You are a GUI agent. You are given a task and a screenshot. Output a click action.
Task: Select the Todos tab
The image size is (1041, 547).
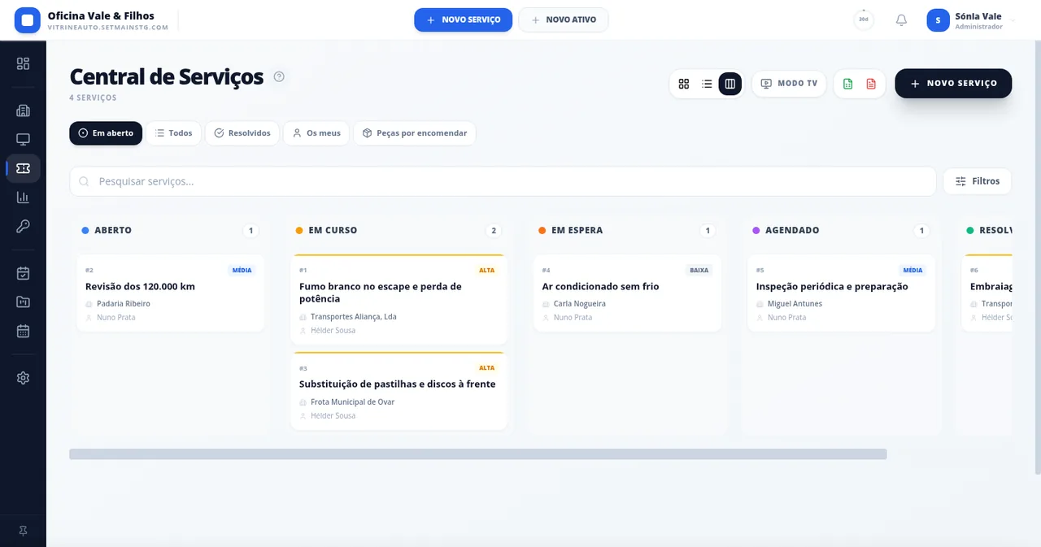(173, 133)
